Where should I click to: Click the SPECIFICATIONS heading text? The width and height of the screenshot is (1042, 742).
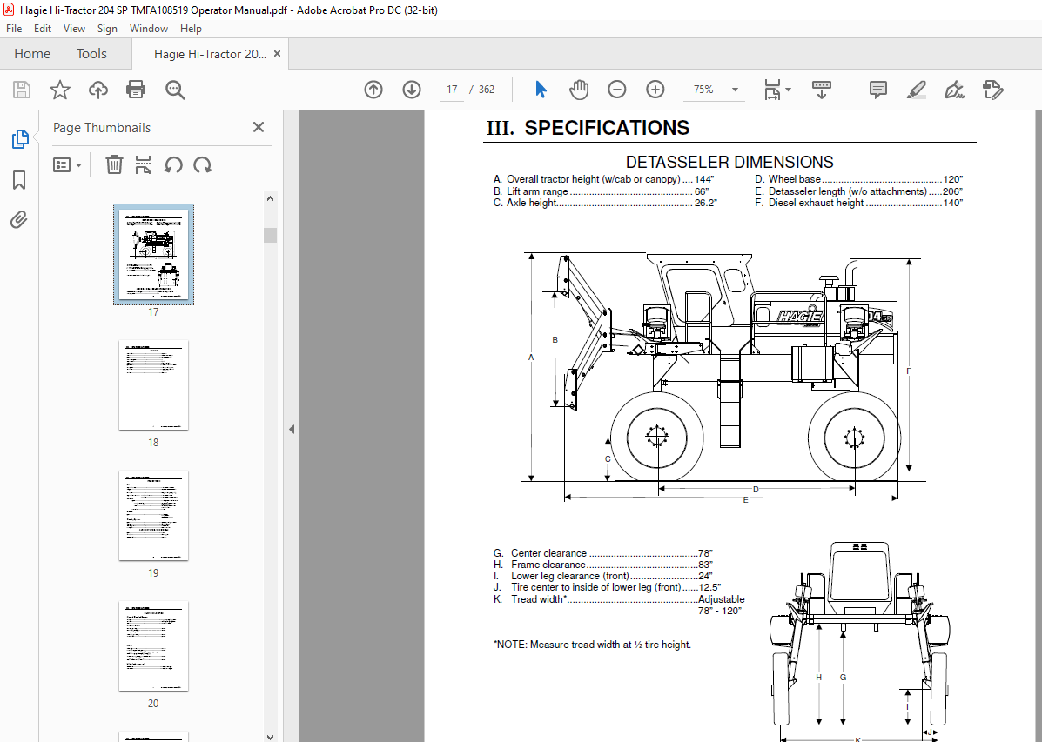coord(607,128)
